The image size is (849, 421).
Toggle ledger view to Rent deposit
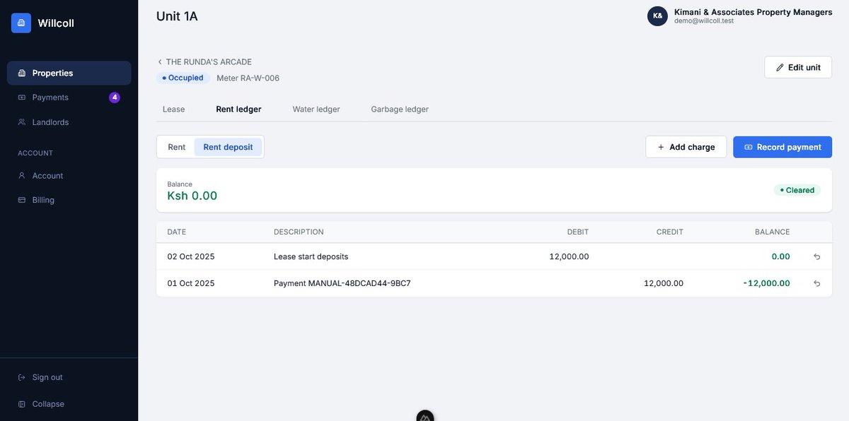(228, 147)
